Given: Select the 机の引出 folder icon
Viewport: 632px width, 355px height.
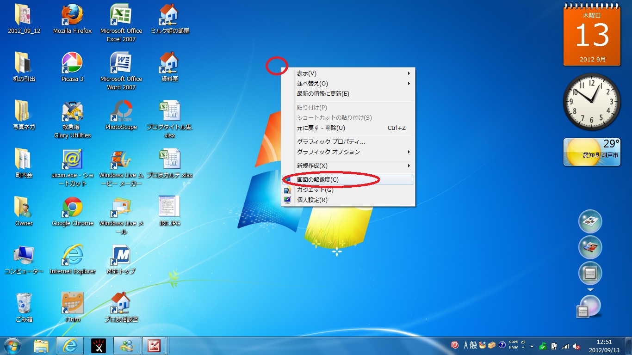Looking at the screenshot, I should (x=24, y=67).
